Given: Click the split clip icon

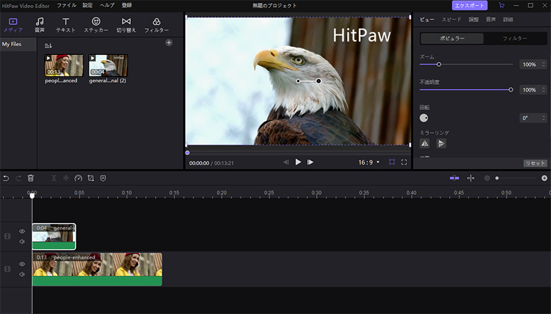Looking at the screenshot, I should coord(54,178).
